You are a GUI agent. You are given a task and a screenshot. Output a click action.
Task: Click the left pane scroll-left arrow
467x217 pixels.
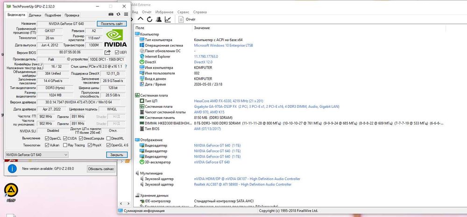coord(121,203)
